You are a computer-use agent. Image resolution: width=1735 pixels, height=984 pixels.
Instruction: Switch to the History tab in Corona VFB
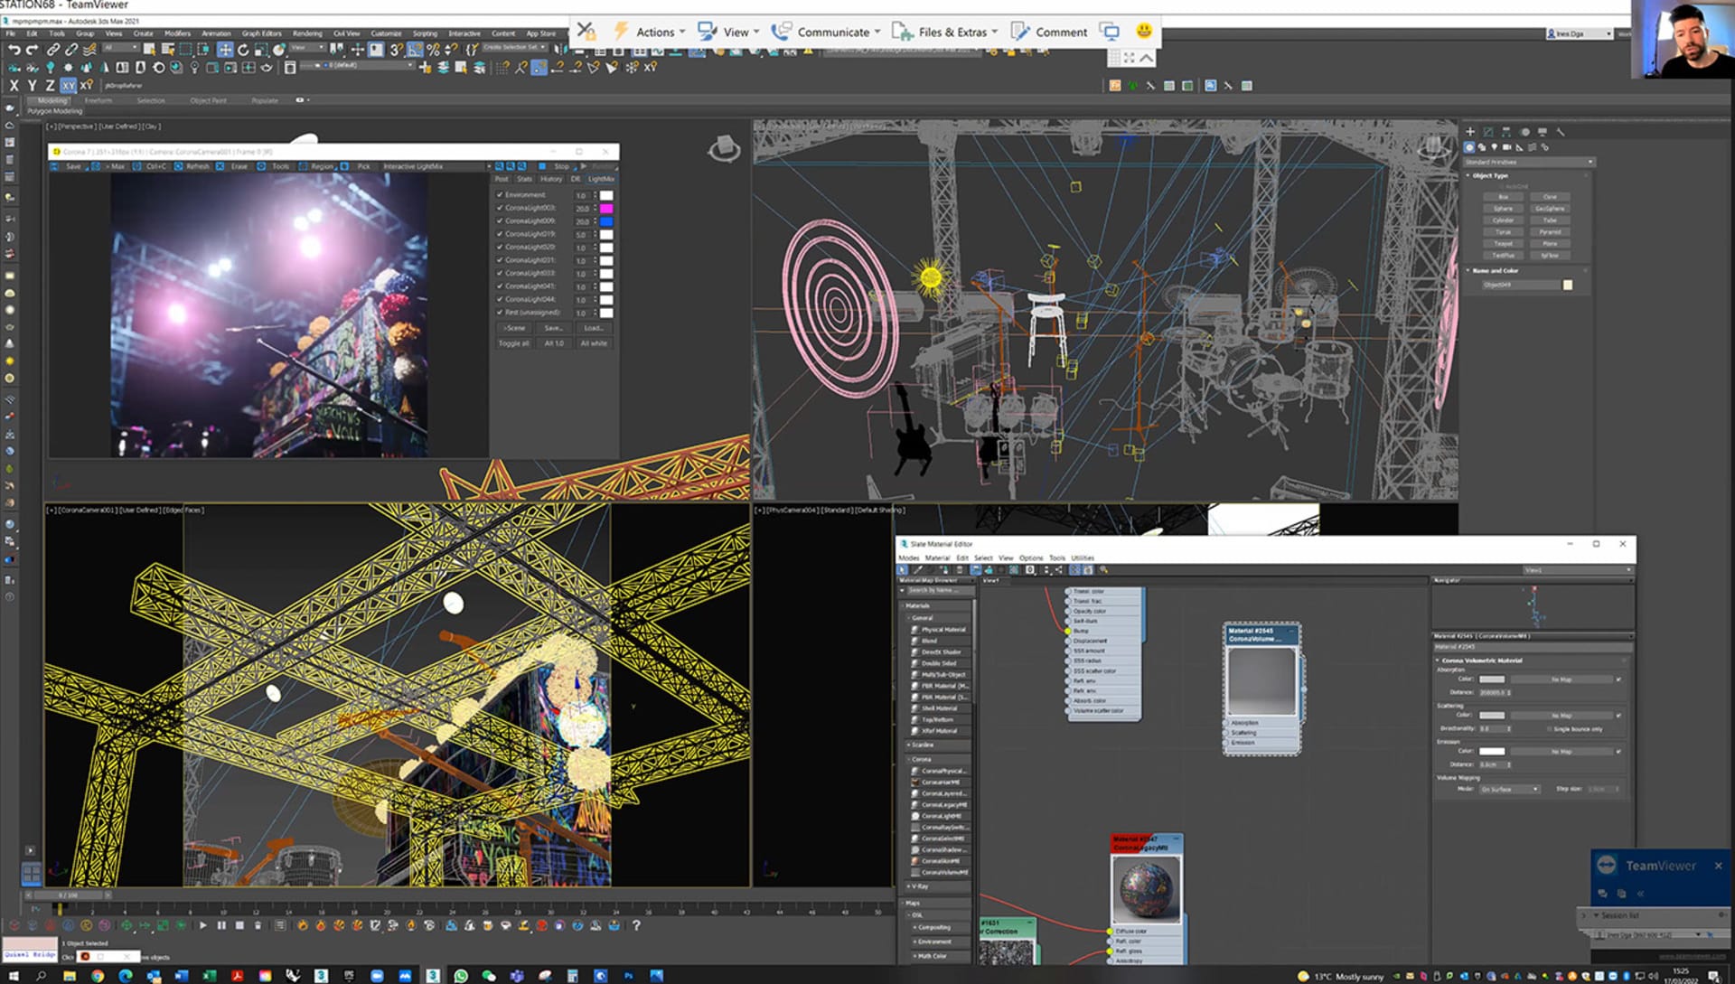551,179
